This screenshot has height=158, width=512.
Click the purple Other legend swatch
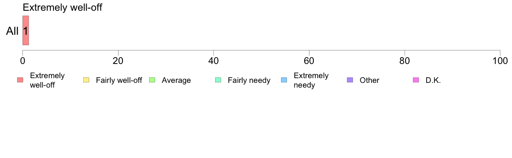pos(350,80)
